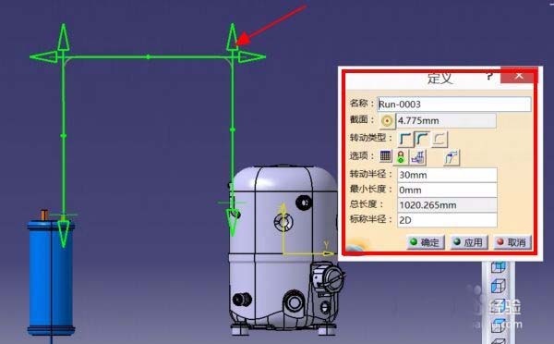Click the right-pointing arrow at top-right corner
The image size is (554, 344).
(251, 56)
